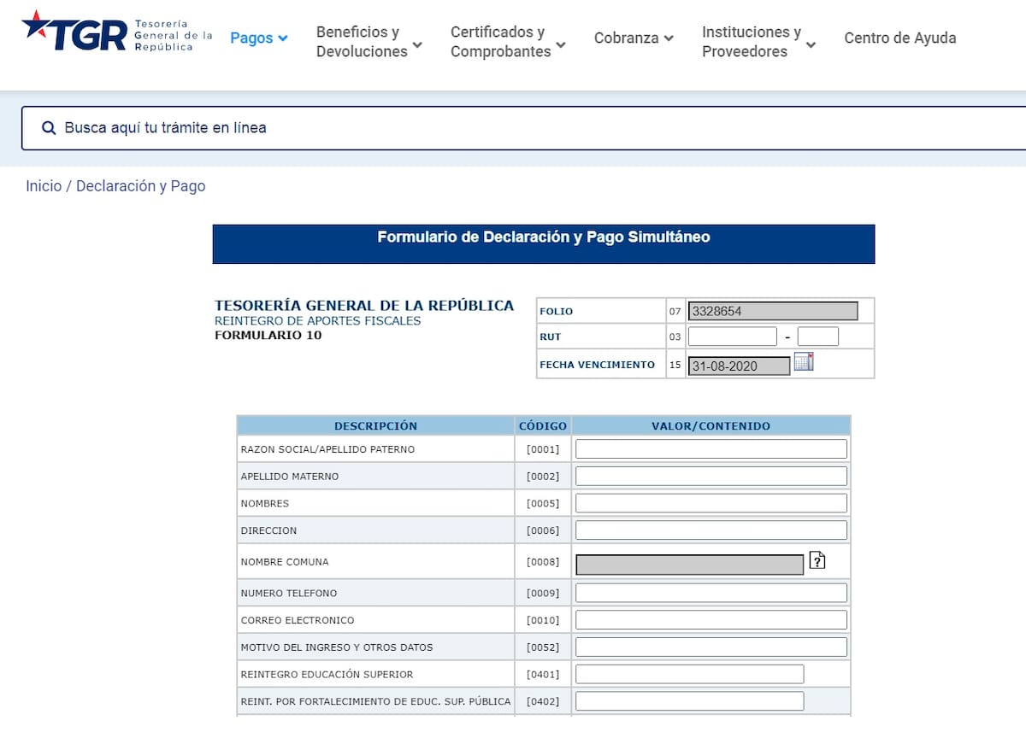Screen dimensions: 1026x732
Task: Click the '[0001]' code cell
Action: [x=543, y=449]
